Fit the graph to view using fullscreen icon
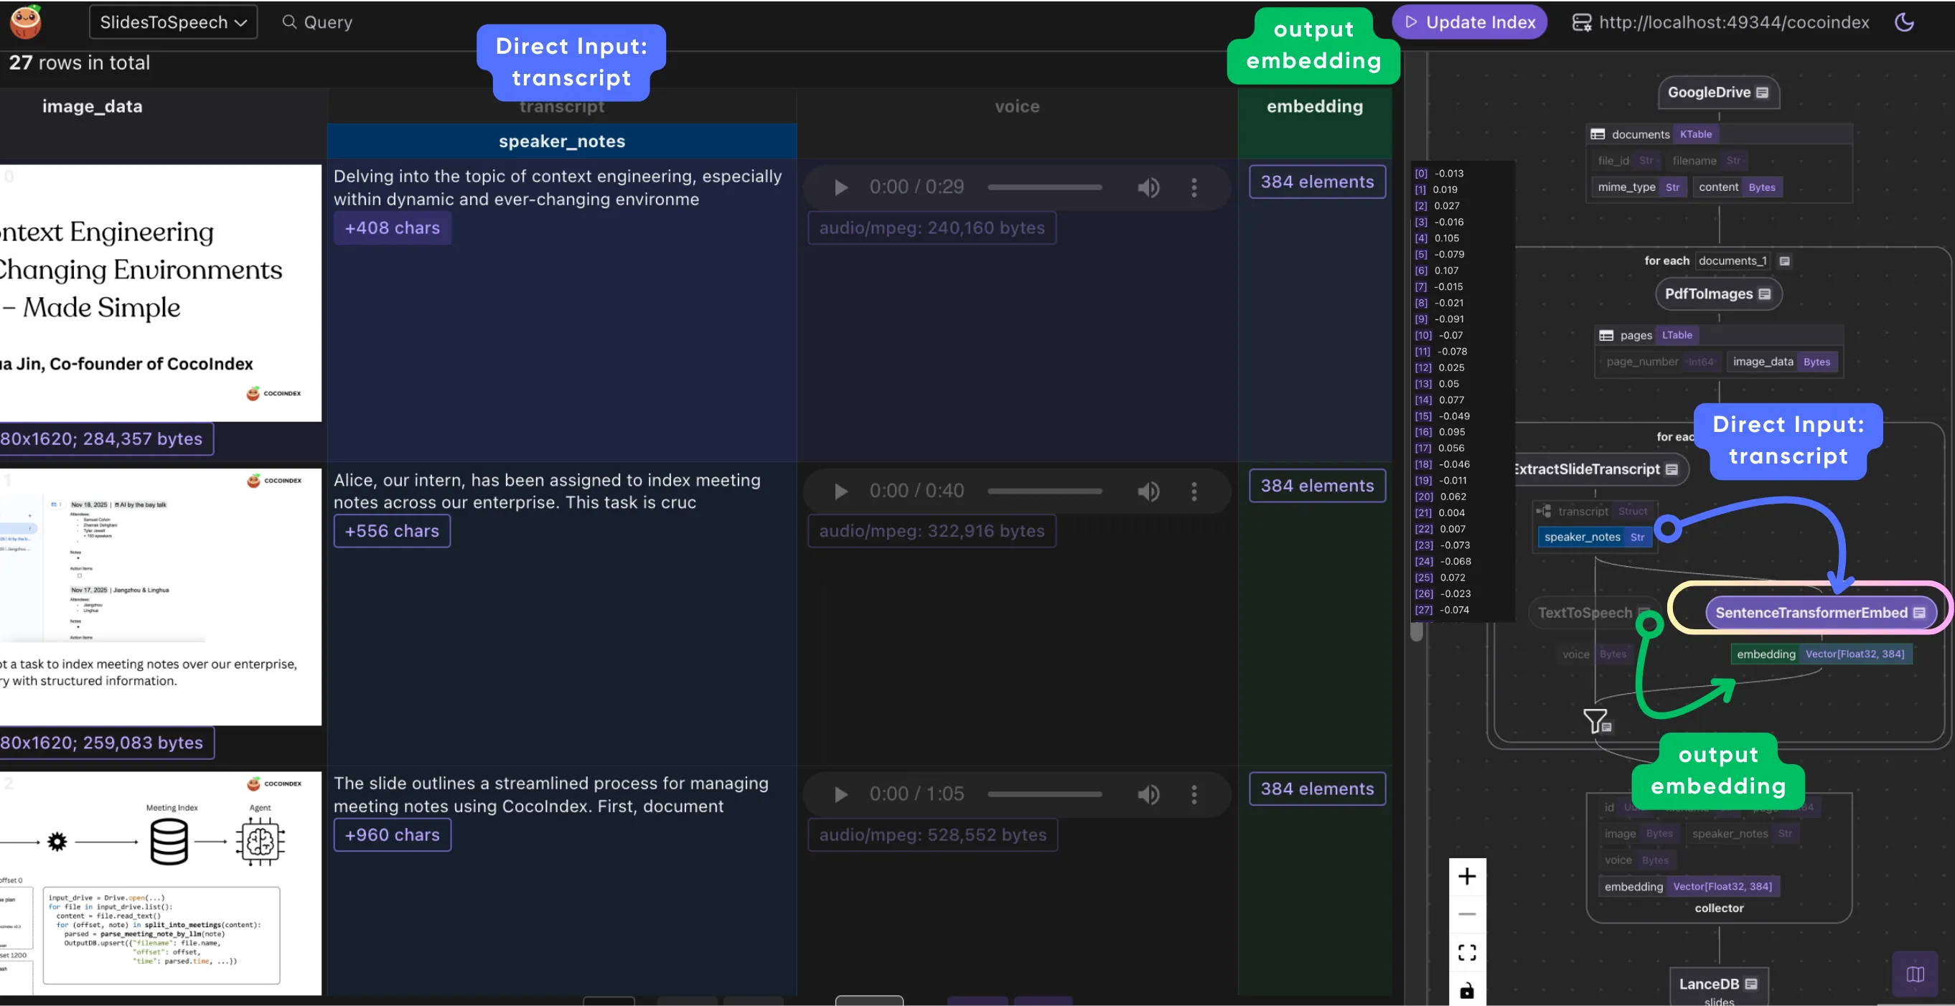The image size is (1955, 1006). 1467,951
